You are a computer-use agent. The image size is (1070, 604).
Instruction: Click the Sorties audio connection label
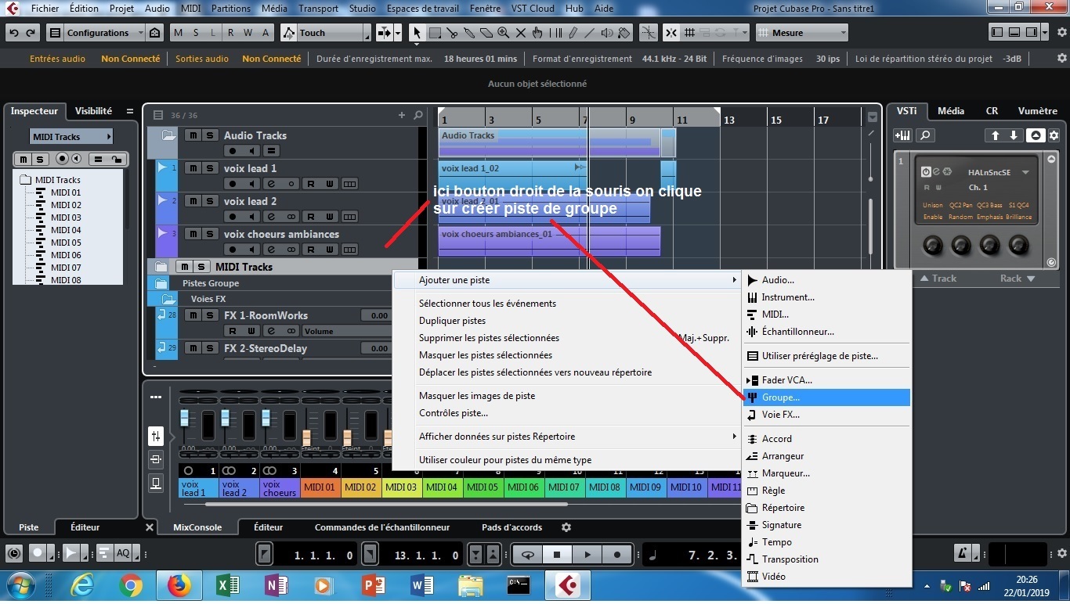202,59
